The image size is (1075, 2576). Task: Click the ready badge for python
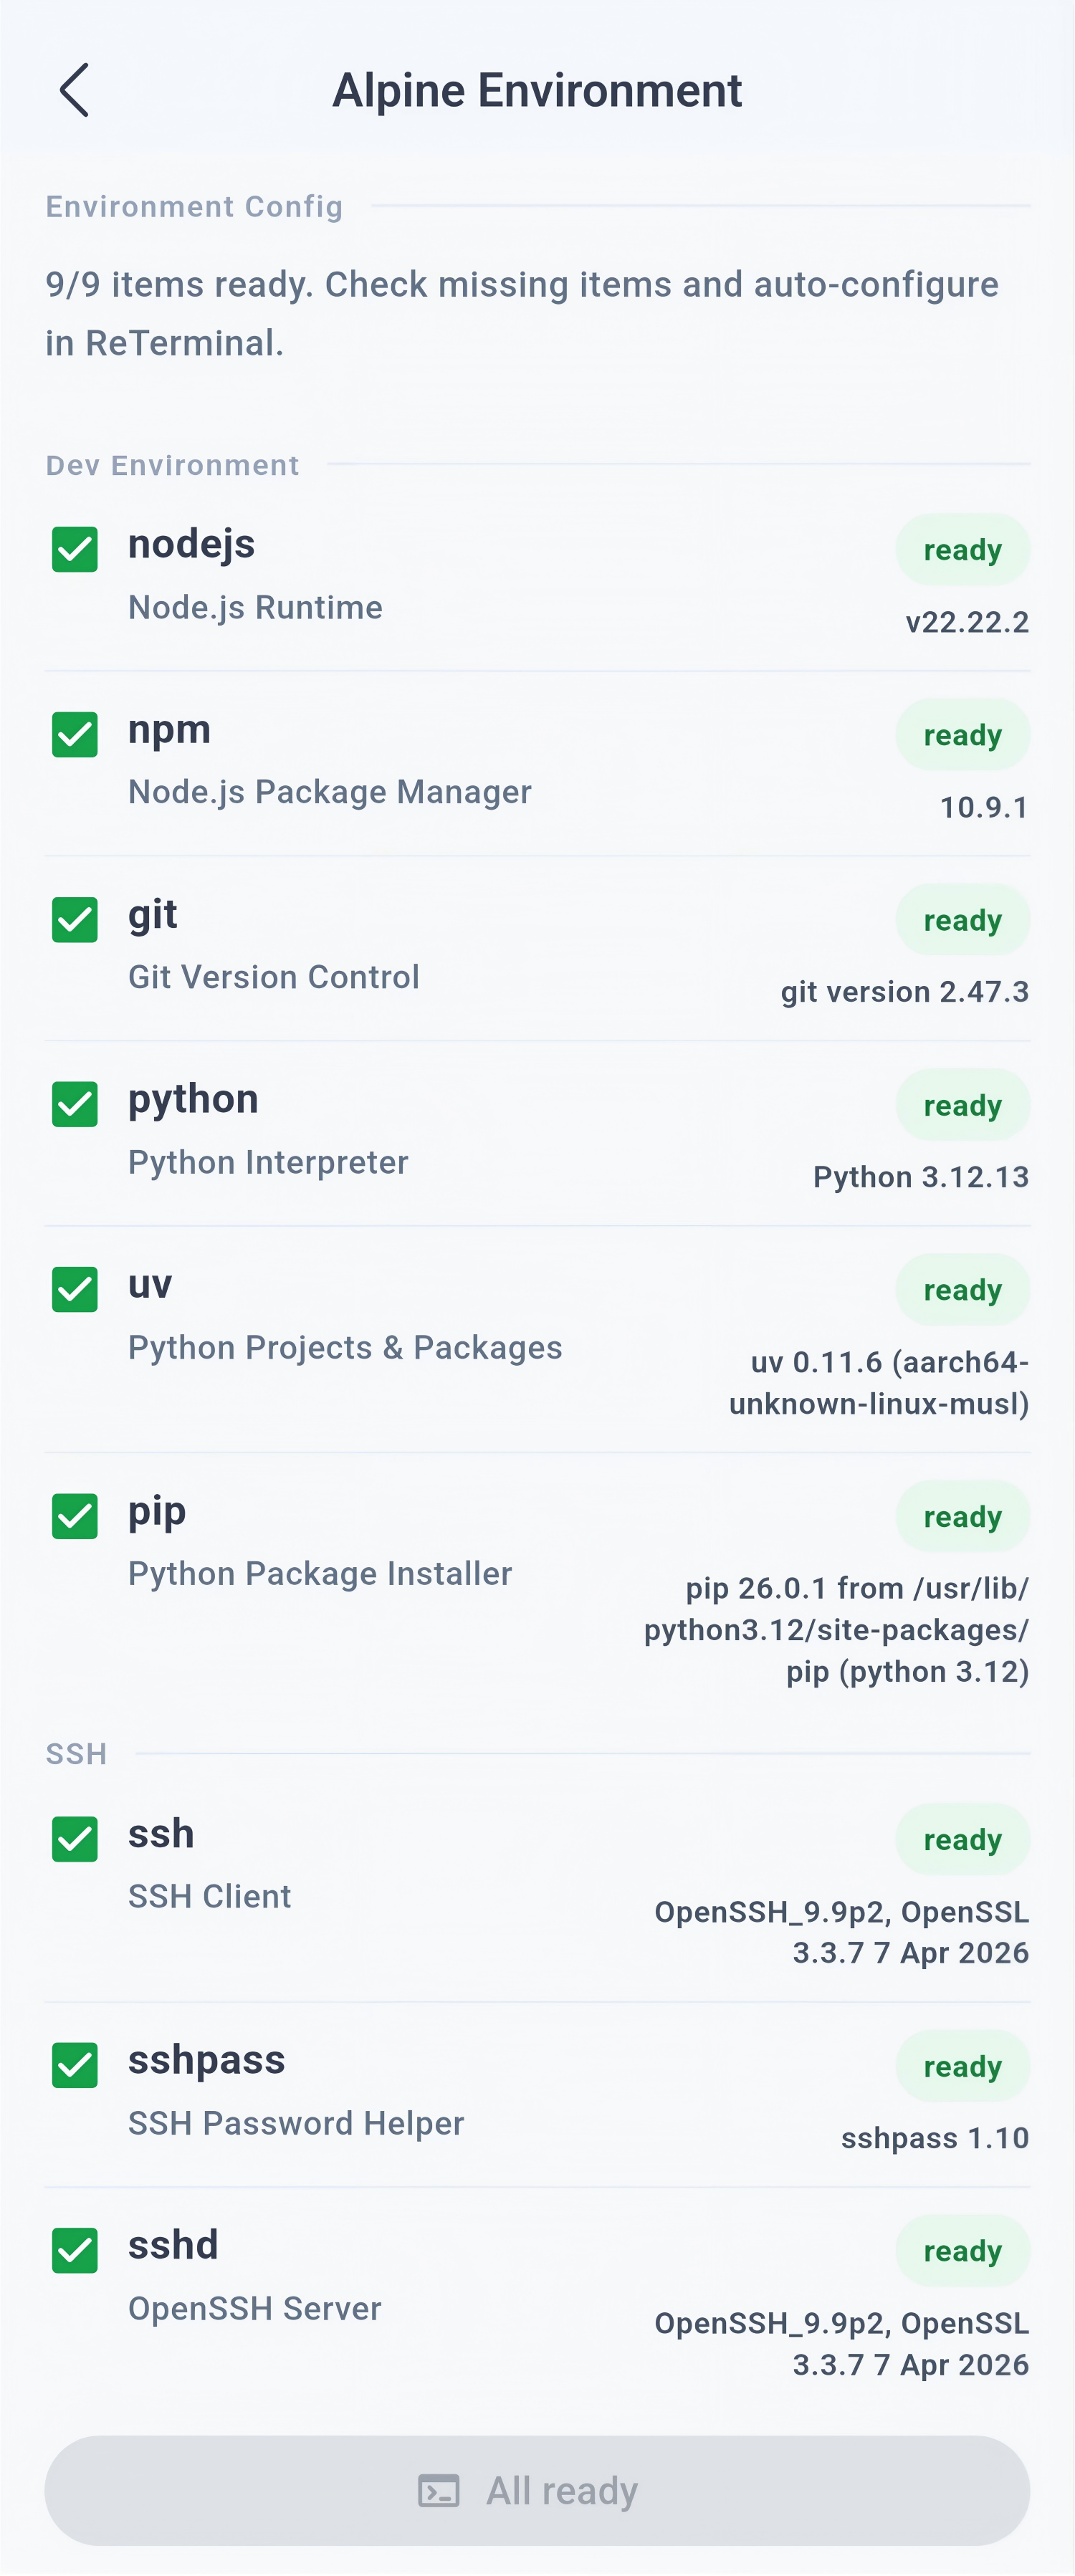pyautogui.click(x=962, y=1105)
